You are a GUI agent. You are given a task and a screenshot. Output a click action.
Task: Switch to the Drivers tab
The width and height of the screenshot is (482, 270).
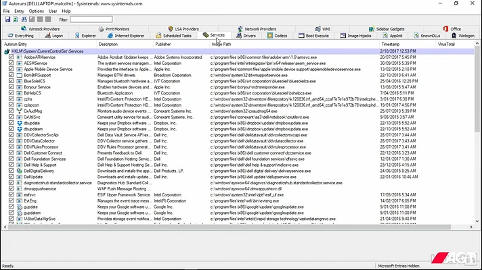pyautogui.click(x=246, y=36)
